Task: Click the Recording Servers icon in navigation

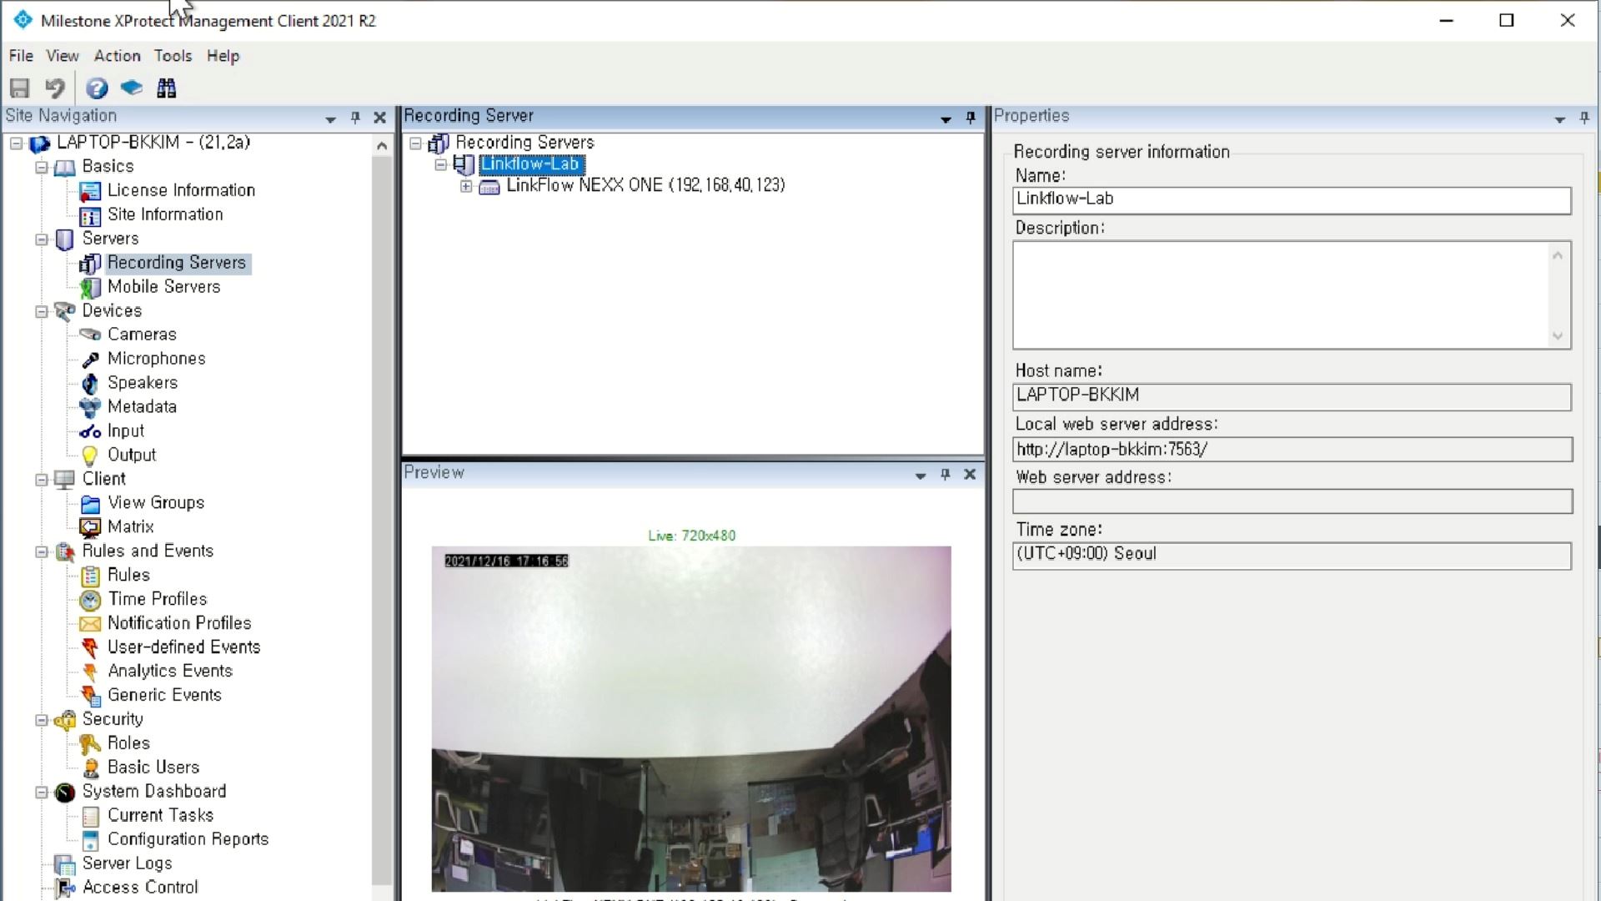Action: coord(90,264)
